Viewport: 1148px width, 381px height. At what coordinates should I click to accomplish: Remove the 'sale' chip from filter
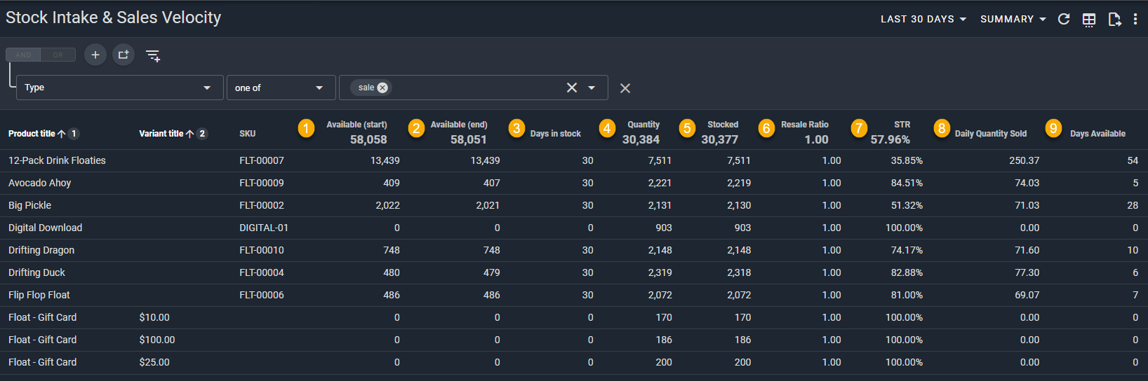tap(382, 88)
